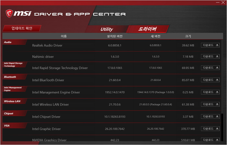Image resolution: width=227 pixels, height=145 pixels.
Task: Minimize the MSI Driver & App Center window
Action: [218, 3]
